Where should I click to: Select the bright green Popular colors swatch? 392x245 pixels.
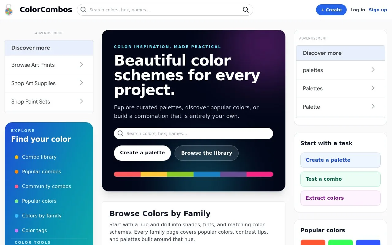coord(340,242)
